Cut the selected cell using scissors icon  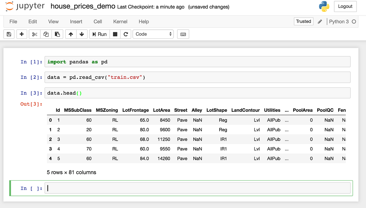[x=34, y=34]
